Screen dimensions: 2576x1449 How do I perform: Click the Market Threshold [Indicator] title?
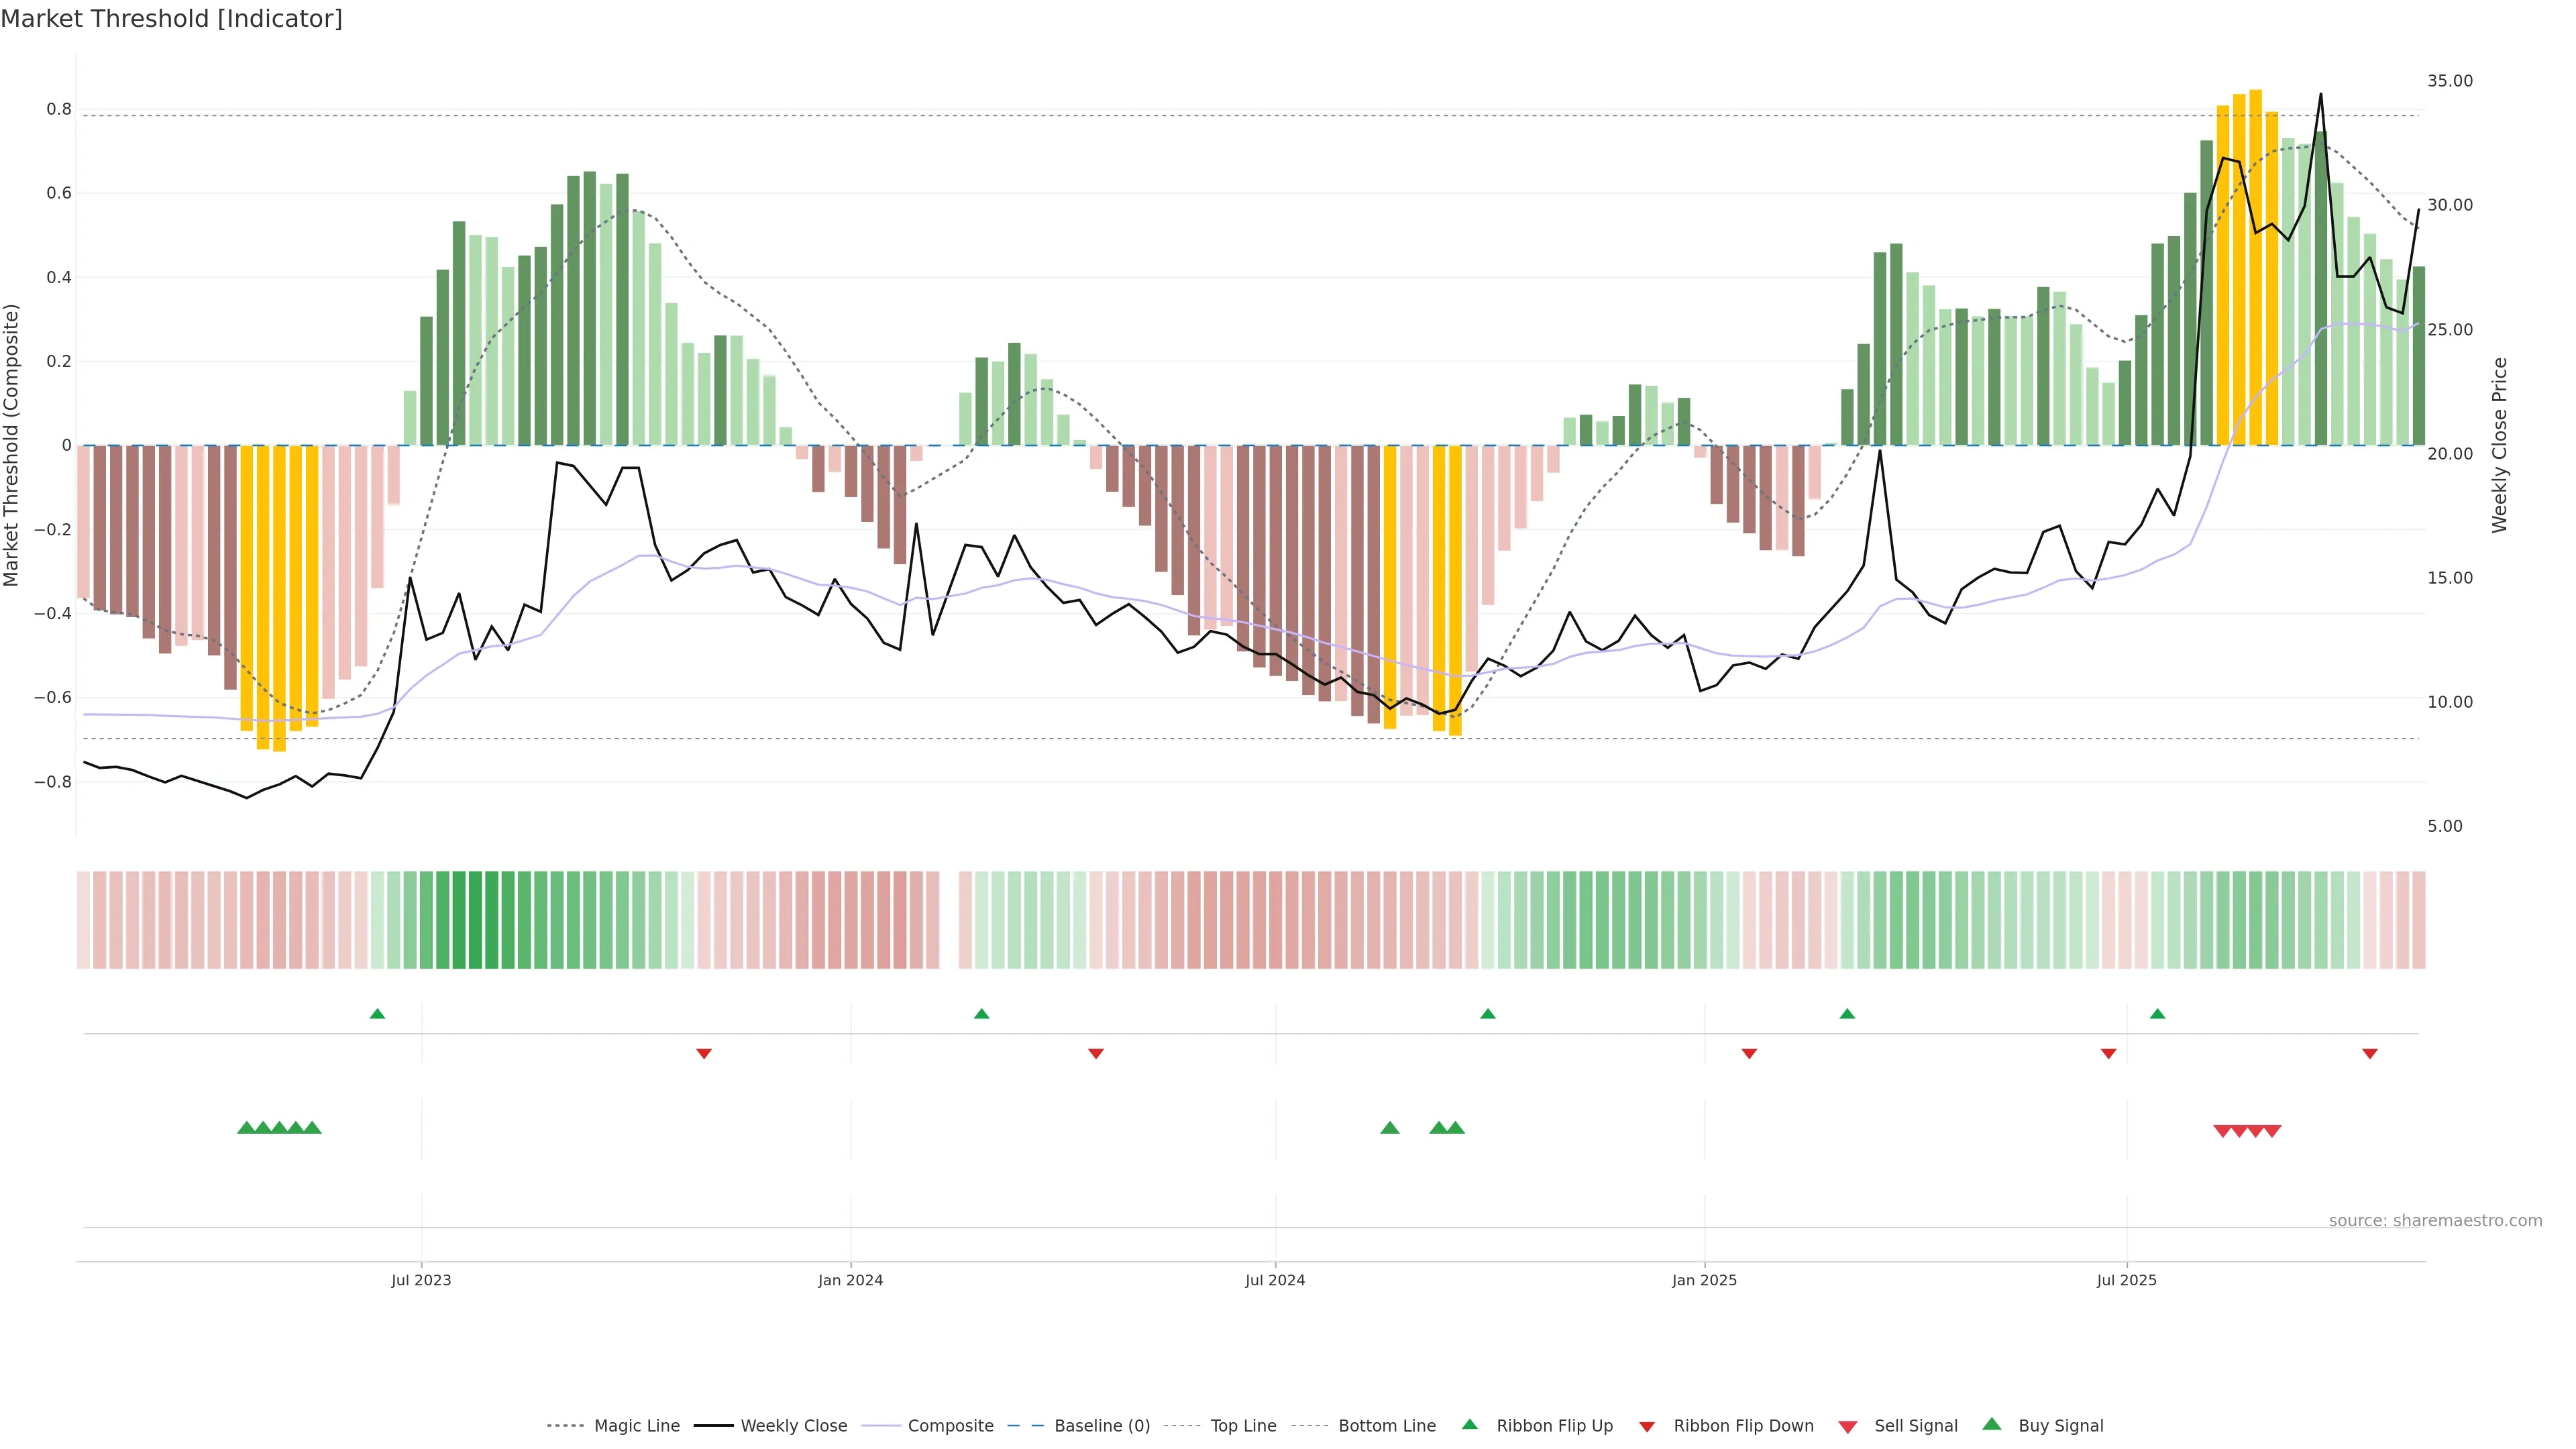[171, 19]
